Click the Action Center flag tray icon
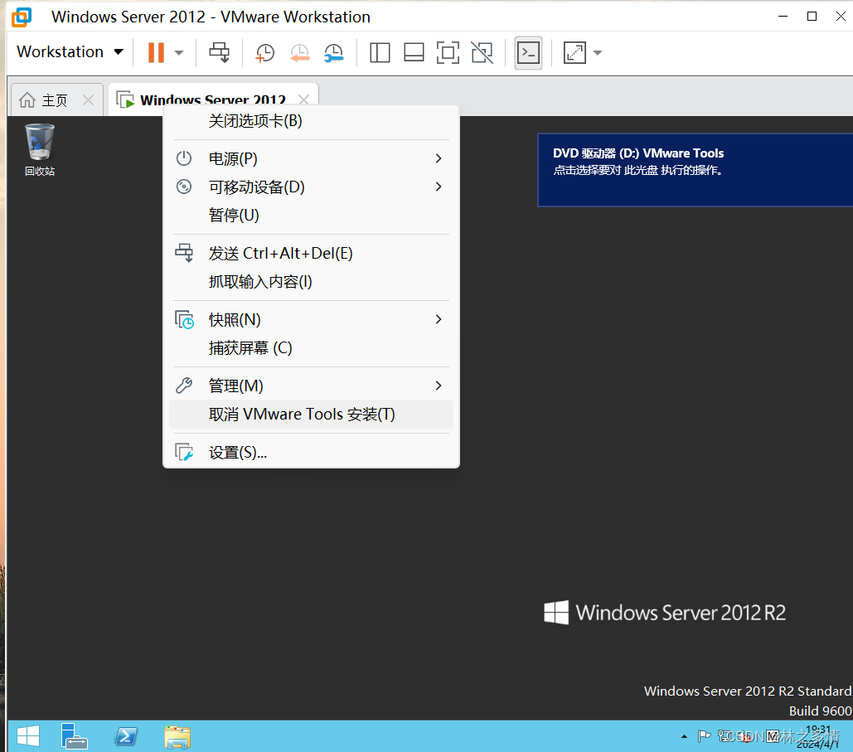This screenshot has width=853, height=752. coord(704,736)
